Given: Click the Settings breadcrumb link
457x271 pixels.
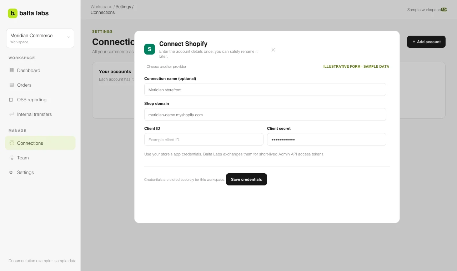Looking at the screenshot, I should [123, 7].
